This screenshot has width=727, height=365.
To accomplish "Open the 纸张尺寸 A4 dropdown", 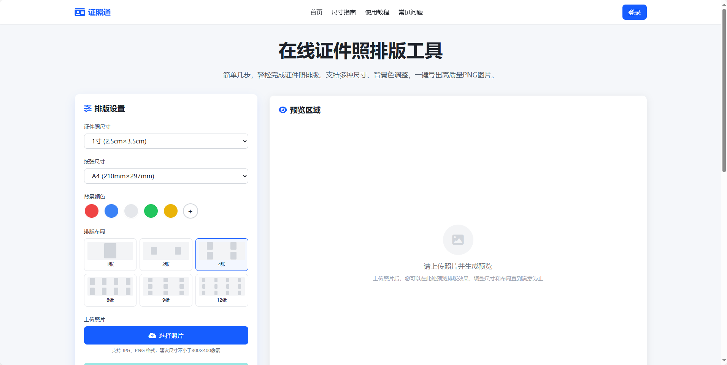I will click(166, 176).
